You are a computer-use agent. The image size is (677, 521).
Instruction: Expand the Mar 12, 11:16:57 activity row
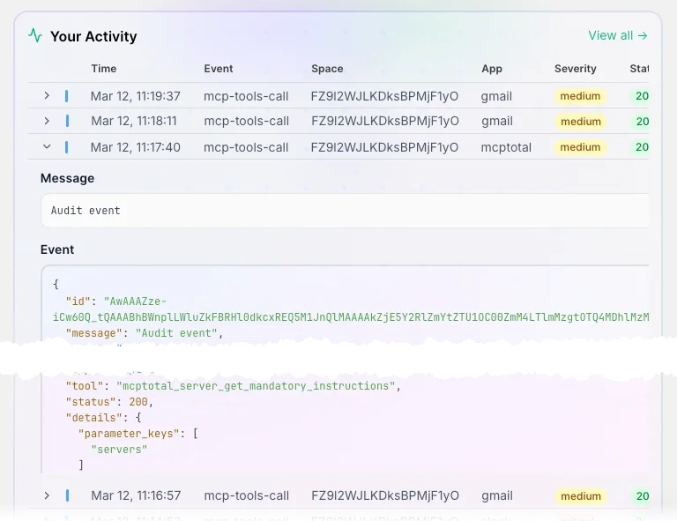click(47, 495)
